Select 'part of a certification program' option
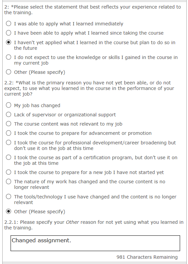Image resolution: width=188 pixels, height=264 pixels. [x=9, y=157]
